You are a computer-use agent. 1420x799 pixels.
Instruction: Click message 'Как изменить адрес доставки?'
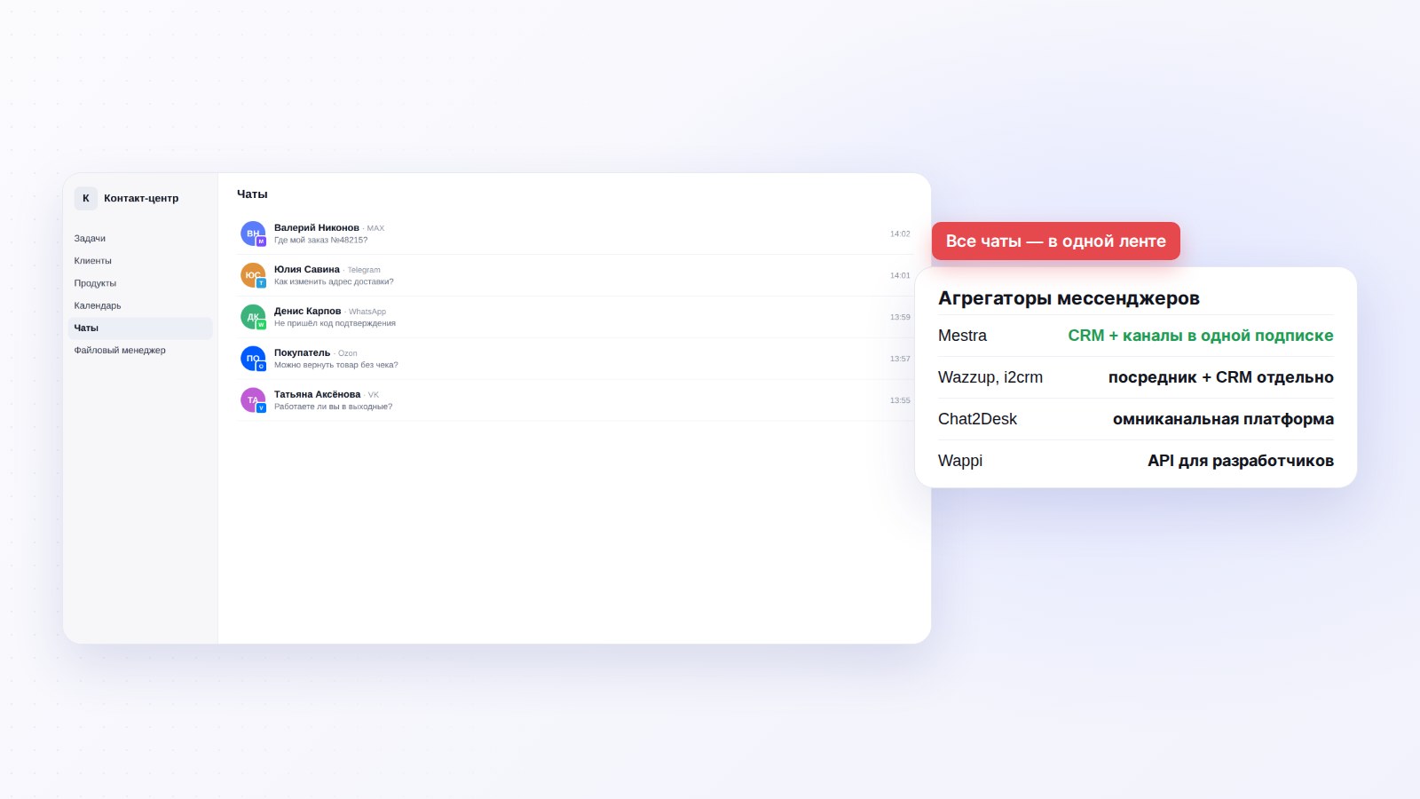tap(334, 281)
